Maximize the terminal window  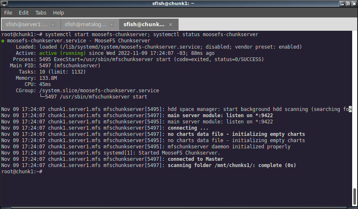pyautogui.click(x=348, y=3)
